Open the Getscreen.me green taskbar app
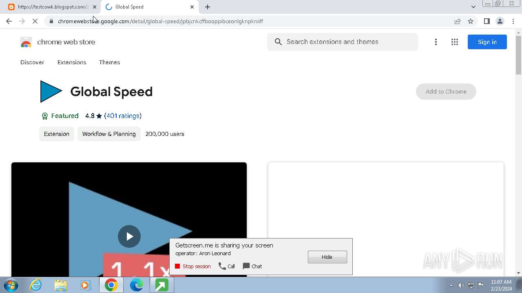522x293 pixels. pyautogui.click(x=161, y=285)
